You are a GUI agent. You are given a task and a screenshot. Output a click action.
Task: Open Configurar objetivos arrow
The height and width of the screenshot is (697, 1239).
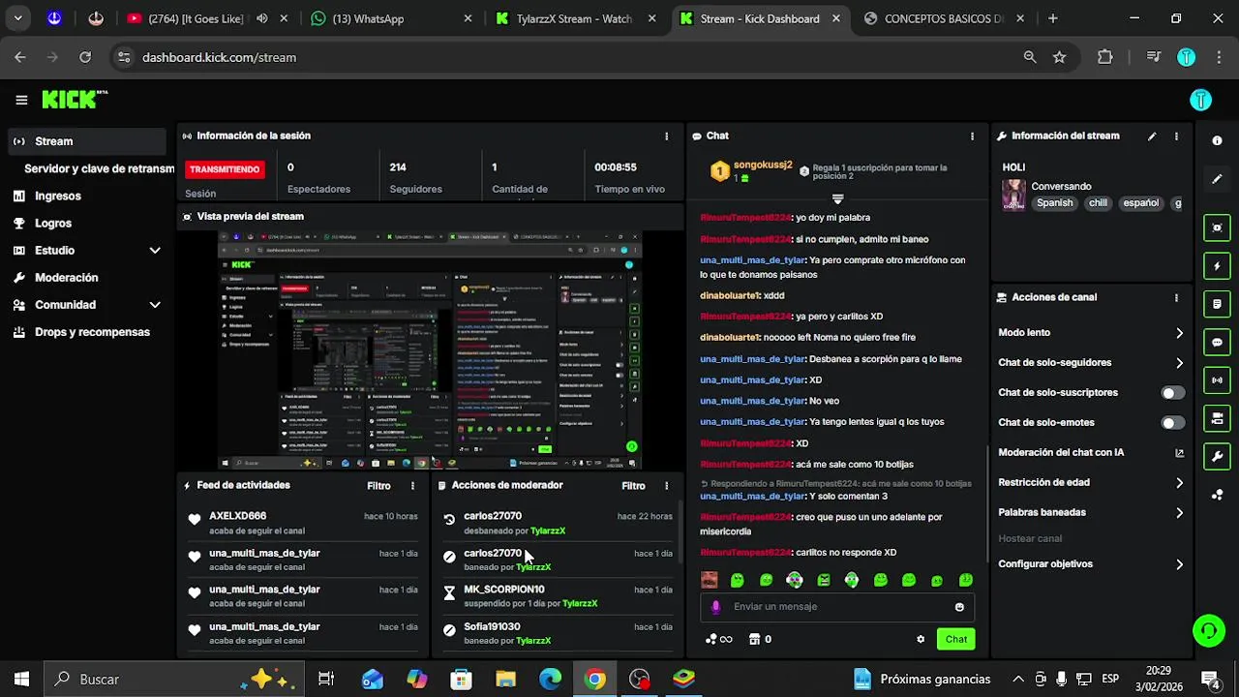coord(1179,564)
